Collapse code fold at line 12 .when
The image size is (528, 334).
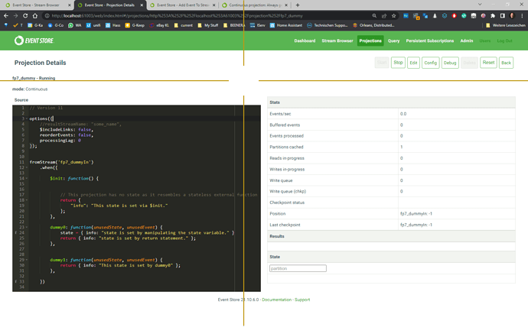(x=27, y=167)
